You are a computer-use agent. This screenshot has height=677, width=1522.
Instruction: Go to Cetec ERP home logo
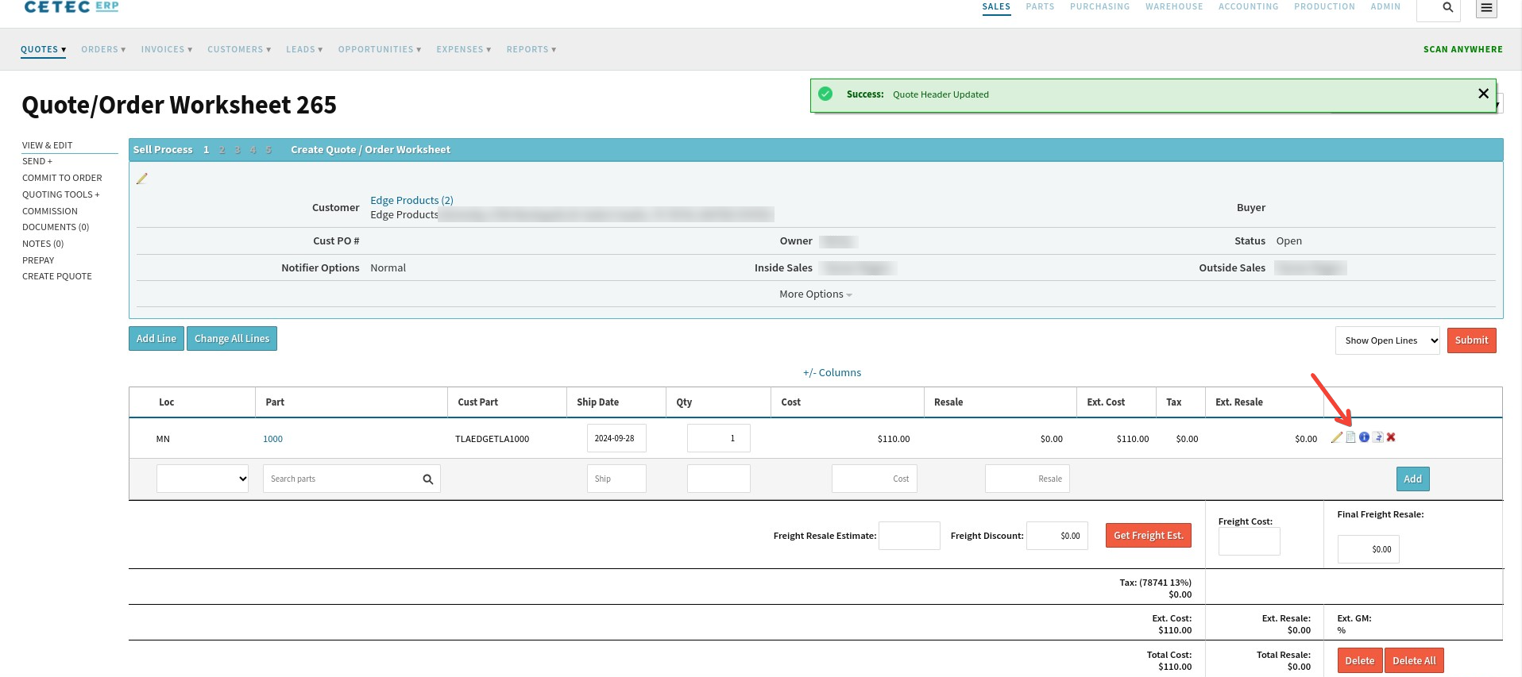click(71, 6)
